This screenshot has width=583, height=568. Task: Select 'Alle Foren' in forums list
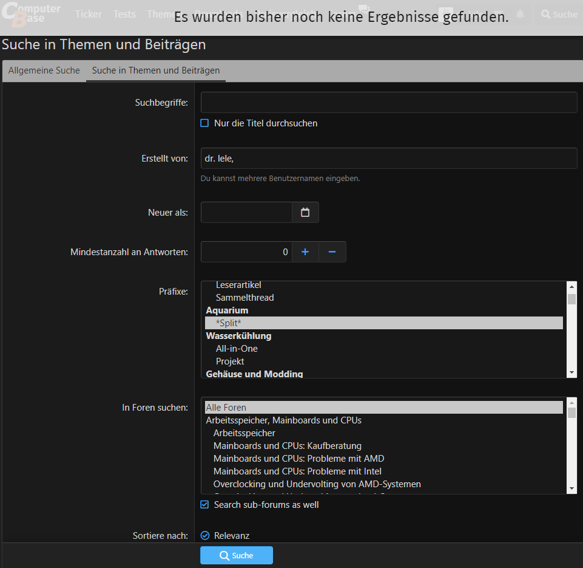(383, 407)
